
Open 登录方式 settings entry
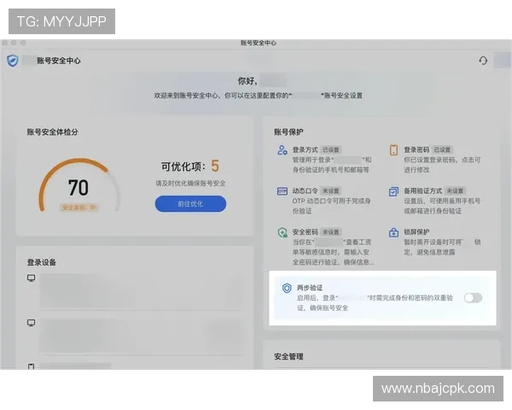click(x=324, y=160)
